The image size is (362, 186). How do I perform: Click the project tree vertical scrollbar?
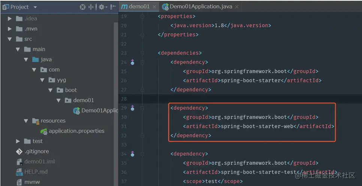pos(116,103)
